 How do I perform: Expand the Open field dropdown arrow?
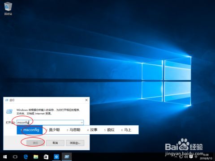[x=82, y=123]
